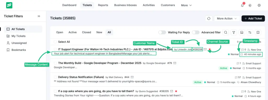Go to the Dashboard page
The width and height of the screenshot is (268, 100).
[69, 5]
